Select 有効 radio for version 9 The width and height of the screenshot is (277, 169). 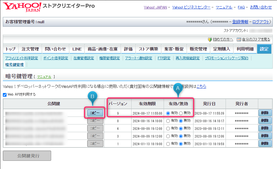click(168, 113)
